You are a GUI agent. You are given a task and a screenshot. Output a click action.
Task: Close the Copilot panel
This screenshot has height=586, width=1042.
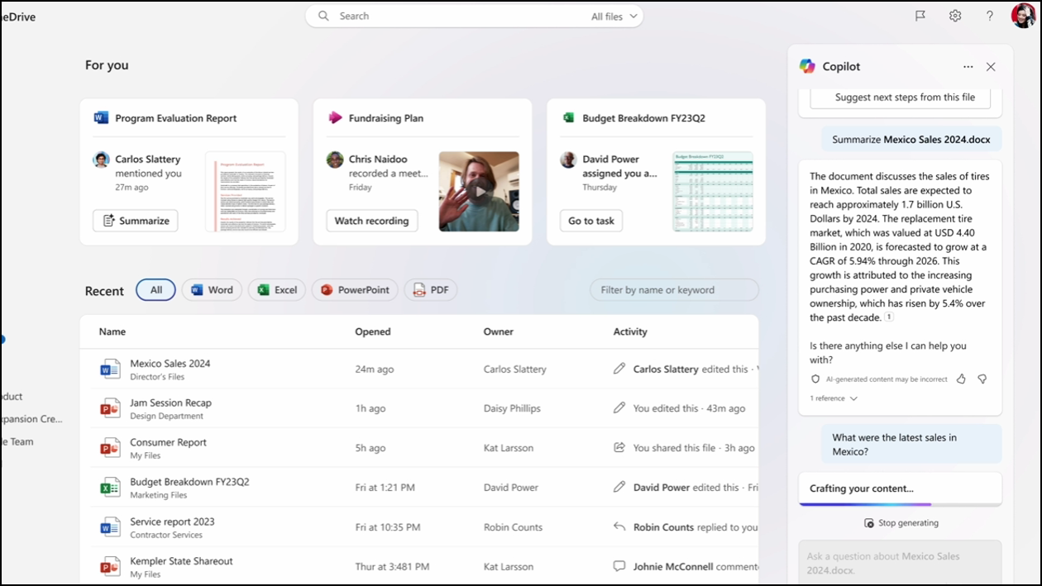(x=991, y=67)
